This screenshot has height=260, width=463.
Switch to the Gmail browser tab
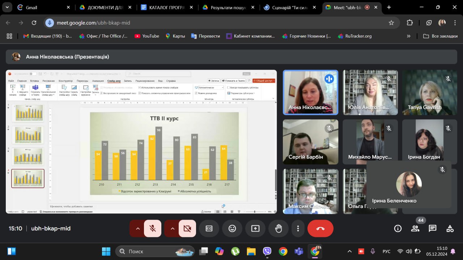click(43, 7)
